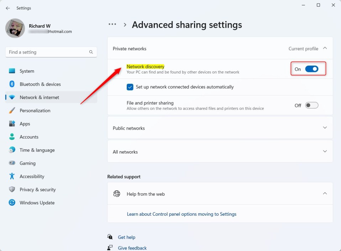Click the Privacy & security shield icon
The image size is (341, 251).
coord(12,190)
